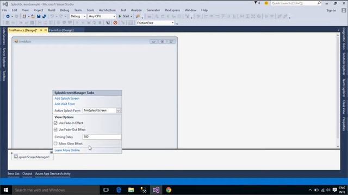The width and height of the screenshot is (348, 195).
Task: Toggle the Use Fade-In Effect checkbox
Action: click(55, 123)
